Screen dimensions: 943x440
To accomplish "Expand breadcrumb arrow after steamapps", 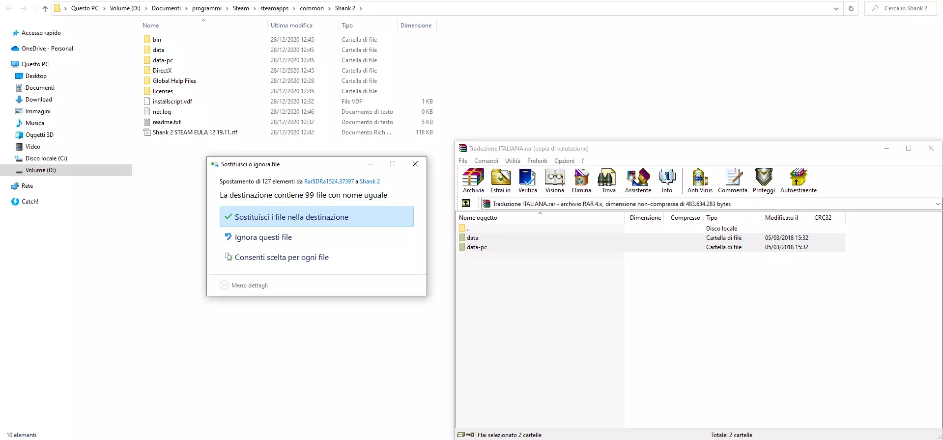I will pos(294,8).
